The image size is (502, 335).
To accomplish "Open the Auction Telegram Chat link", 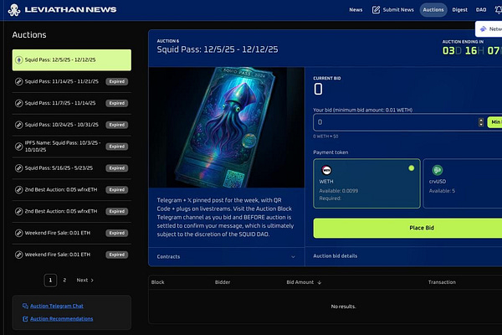I will tap(57, 307).
